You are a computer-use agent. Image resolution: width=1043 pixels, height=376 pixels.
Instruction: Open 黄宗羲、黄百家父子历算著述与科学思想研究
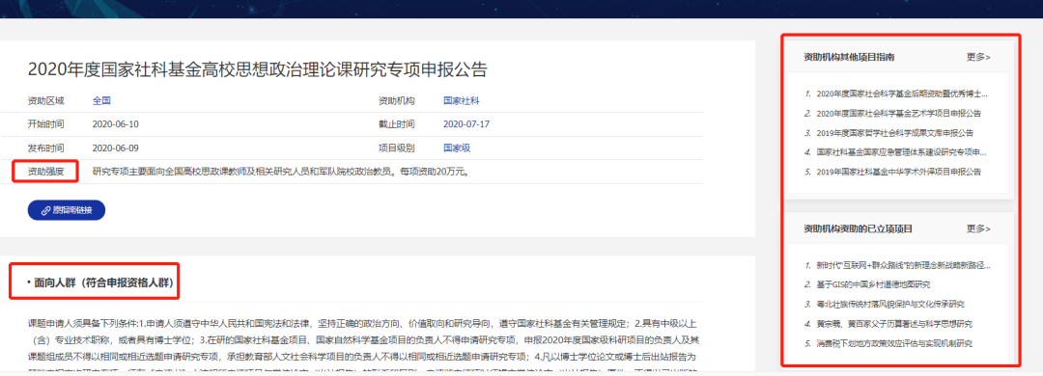click(x=894, y=324)
